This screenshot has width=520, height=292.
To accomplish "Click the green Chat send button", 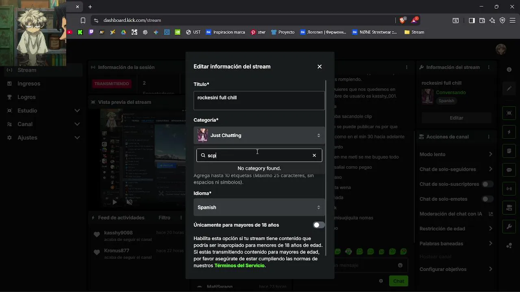I will point(399,281).
